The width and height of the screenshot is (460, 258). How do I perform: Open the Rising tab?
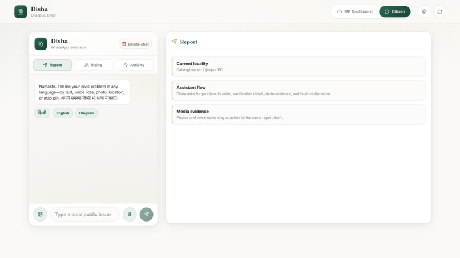click(93, 65)
